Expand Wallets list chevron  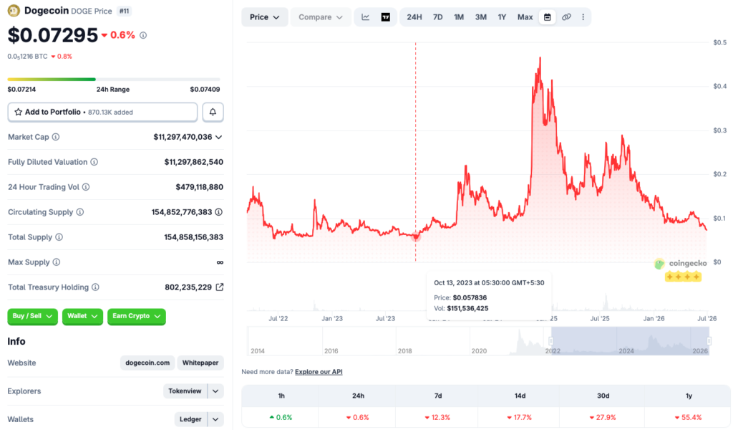pyautogui.click(x=215, y=419)
